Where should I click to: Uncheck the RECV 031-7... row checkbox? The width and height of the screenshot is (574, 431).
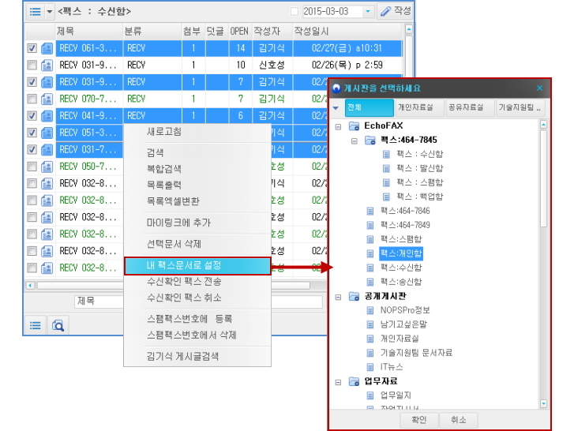(32, 149)
